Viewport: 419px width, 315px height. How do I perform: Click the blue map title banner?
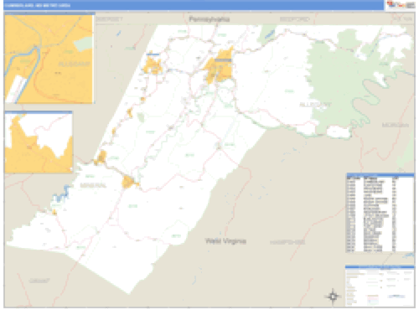tap(194, 5)
